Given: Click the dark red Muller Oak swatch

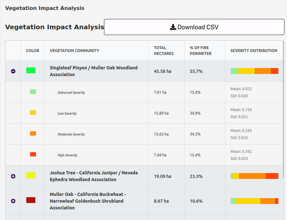Looking at the screenshot, I should 31,200.
